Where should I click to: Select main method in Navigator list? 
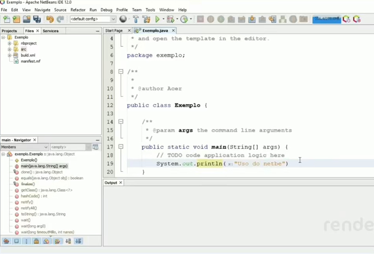[x=44, y=166]
